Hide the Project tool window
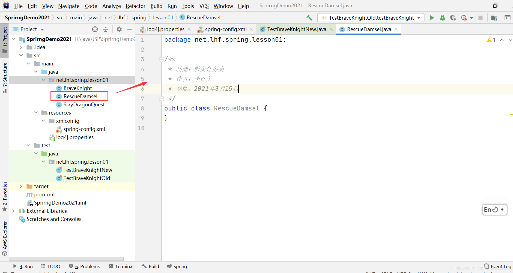 point(130,29)
